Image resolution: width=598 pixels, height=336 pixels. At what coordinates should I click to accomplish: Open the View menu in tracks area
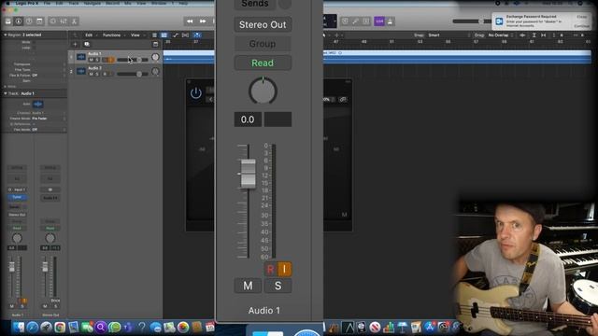pyautogui.click(x=135, y=35)
